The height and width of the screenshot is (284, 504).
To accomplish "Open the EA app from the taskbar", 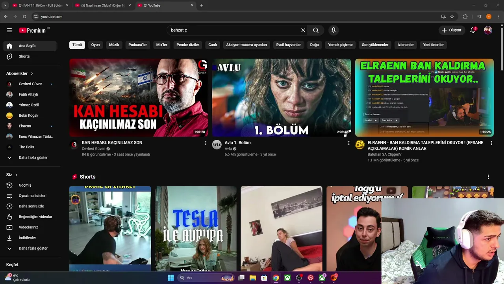I will tap(334, 278).
